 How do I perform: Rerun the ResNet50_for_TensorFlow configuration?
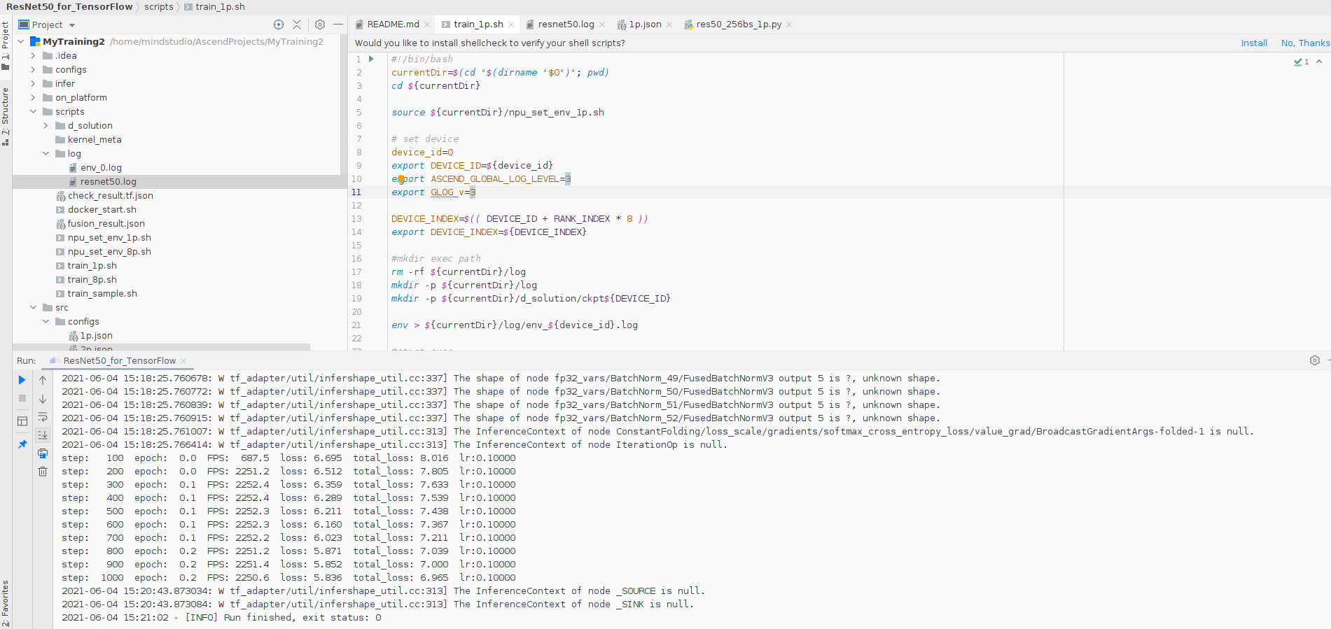(22, 380)
